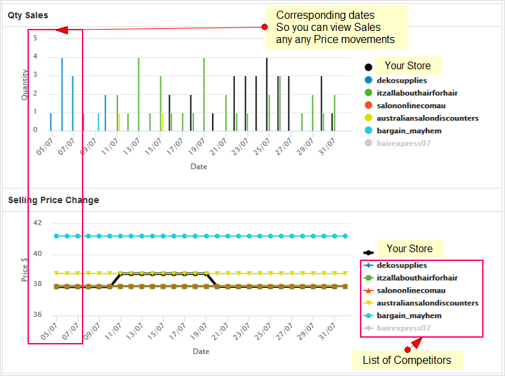Click the Corresponding dates note callout
Screen dimensions: 505x376
tap(334, 28)
